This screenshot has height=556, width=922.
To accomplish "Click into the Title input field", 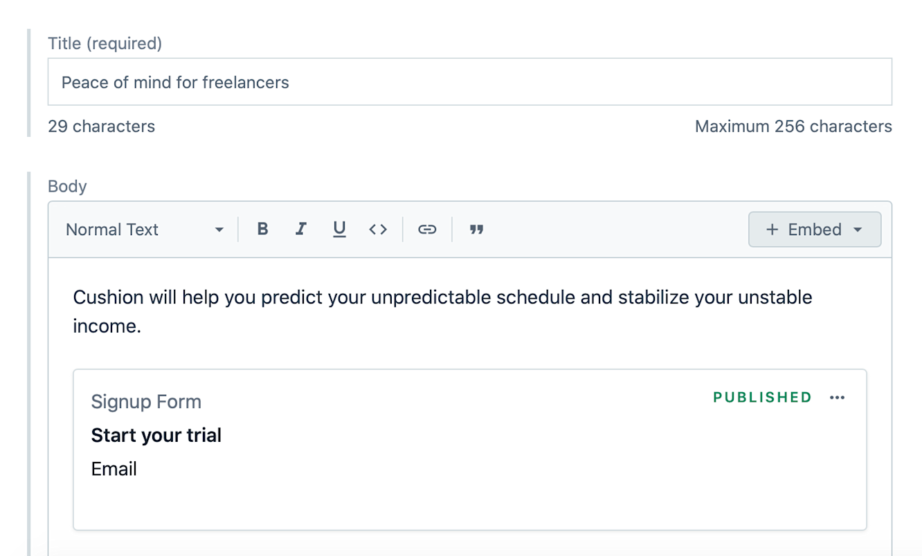I will pos(469,82).
